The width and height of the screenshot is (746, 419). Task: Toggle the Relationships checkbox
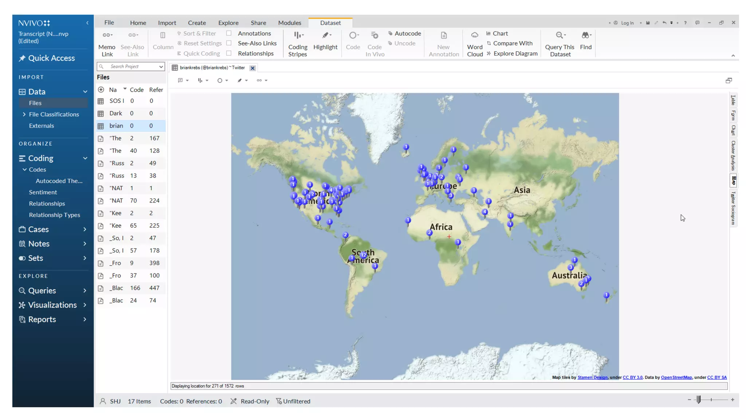(229, 53)
